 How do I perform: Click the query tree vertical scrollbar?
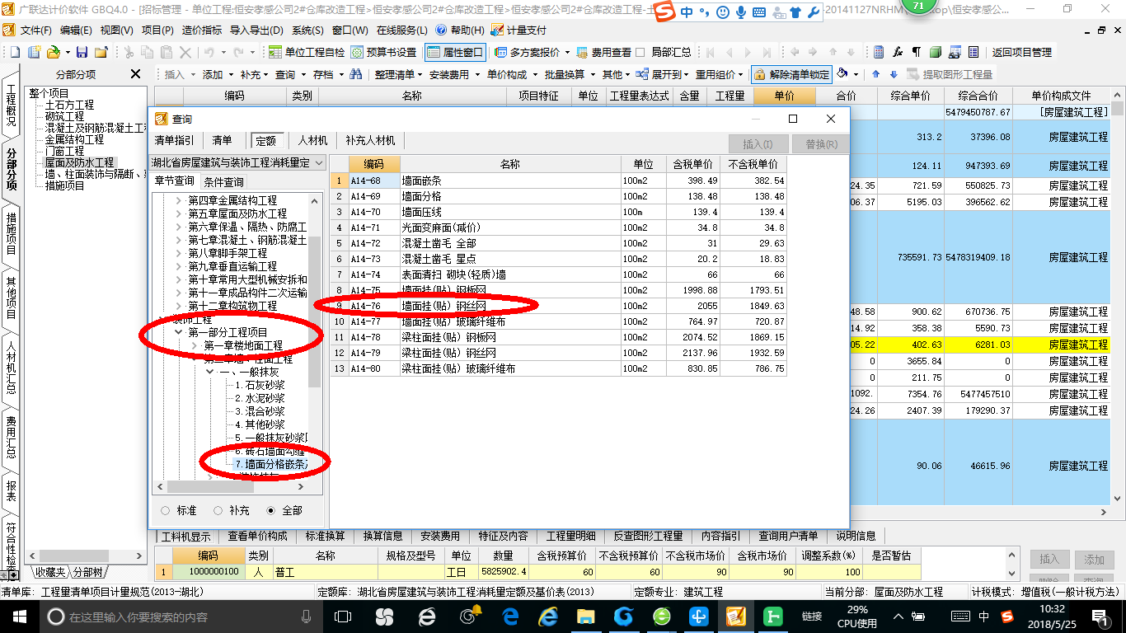pos(314,338)
